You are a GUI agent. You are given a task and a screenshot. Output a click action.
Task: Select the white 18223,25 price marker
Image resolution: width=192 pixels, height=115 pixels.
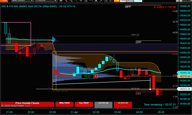184,89
